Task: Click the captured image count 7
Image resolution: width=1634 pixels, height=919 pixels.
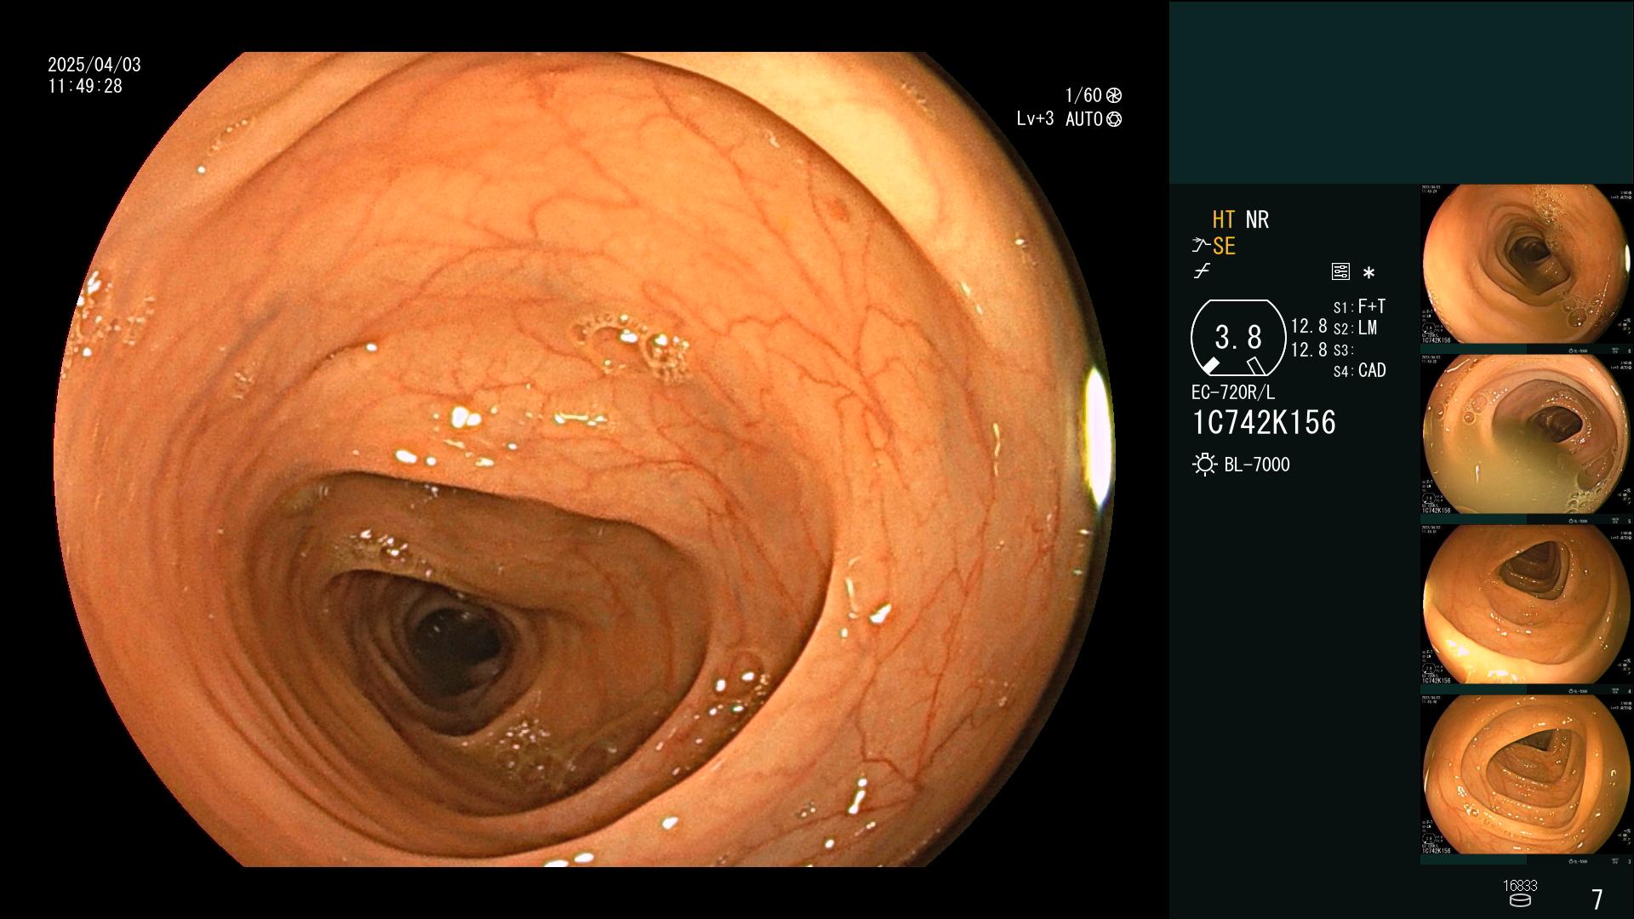Action: pos(1597,899)
